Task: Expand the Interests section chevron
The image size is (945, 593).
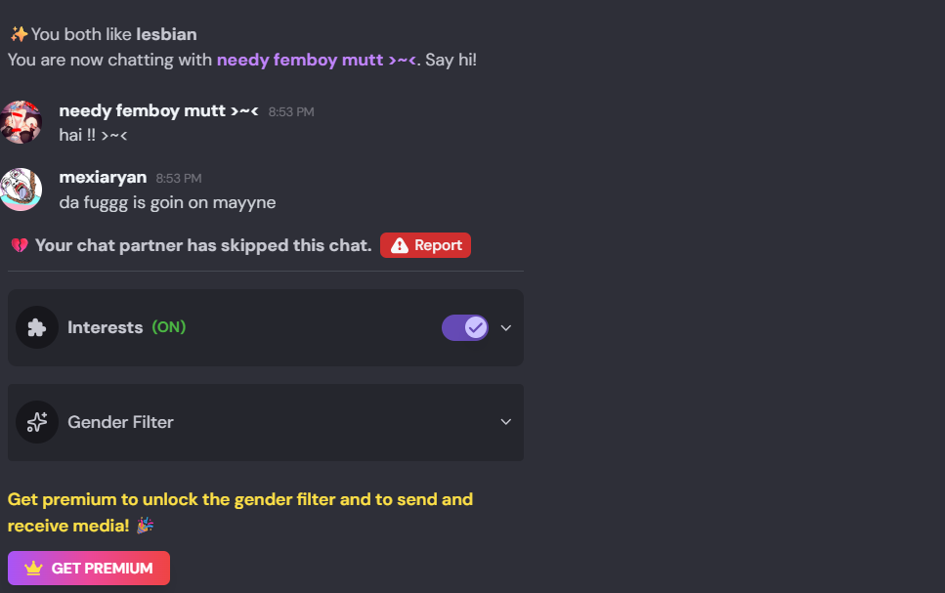Action: pyautogui.click(x=506, y=327)
